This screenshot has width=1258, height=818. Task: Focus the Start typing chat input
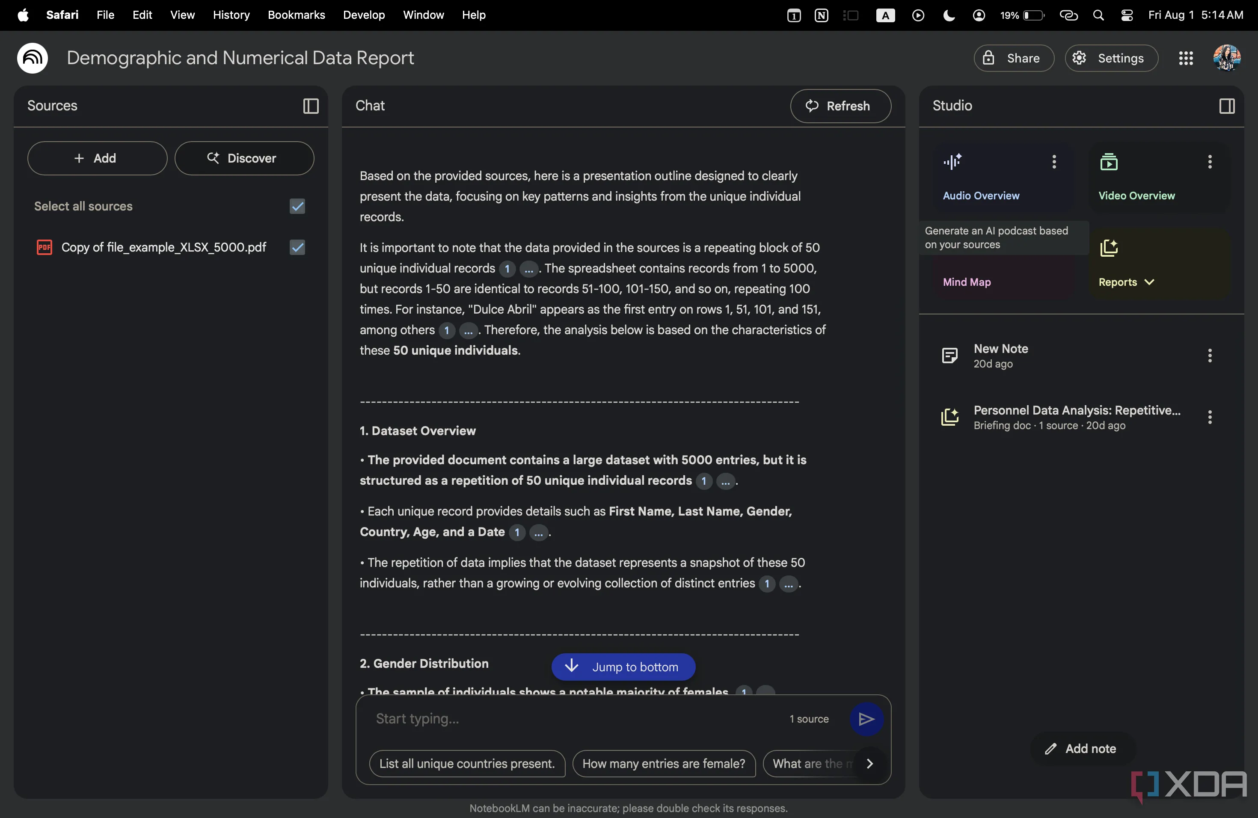point(576,719)
